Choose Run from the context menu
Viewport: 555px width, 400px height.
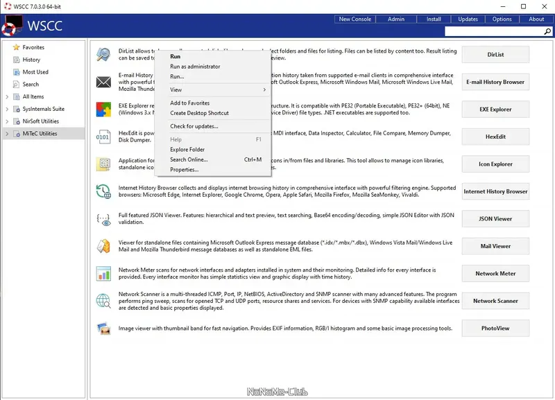213,56
